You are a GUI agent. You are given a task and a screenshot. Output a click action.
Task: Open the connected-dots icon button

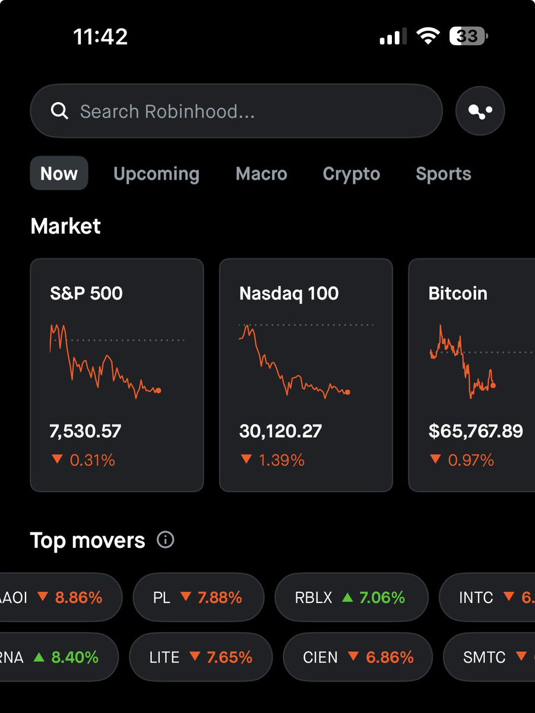click(480, 111)
